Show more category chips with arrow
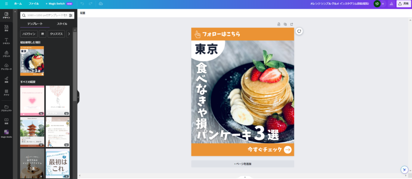The image size is (412, 179). (69, 34)
